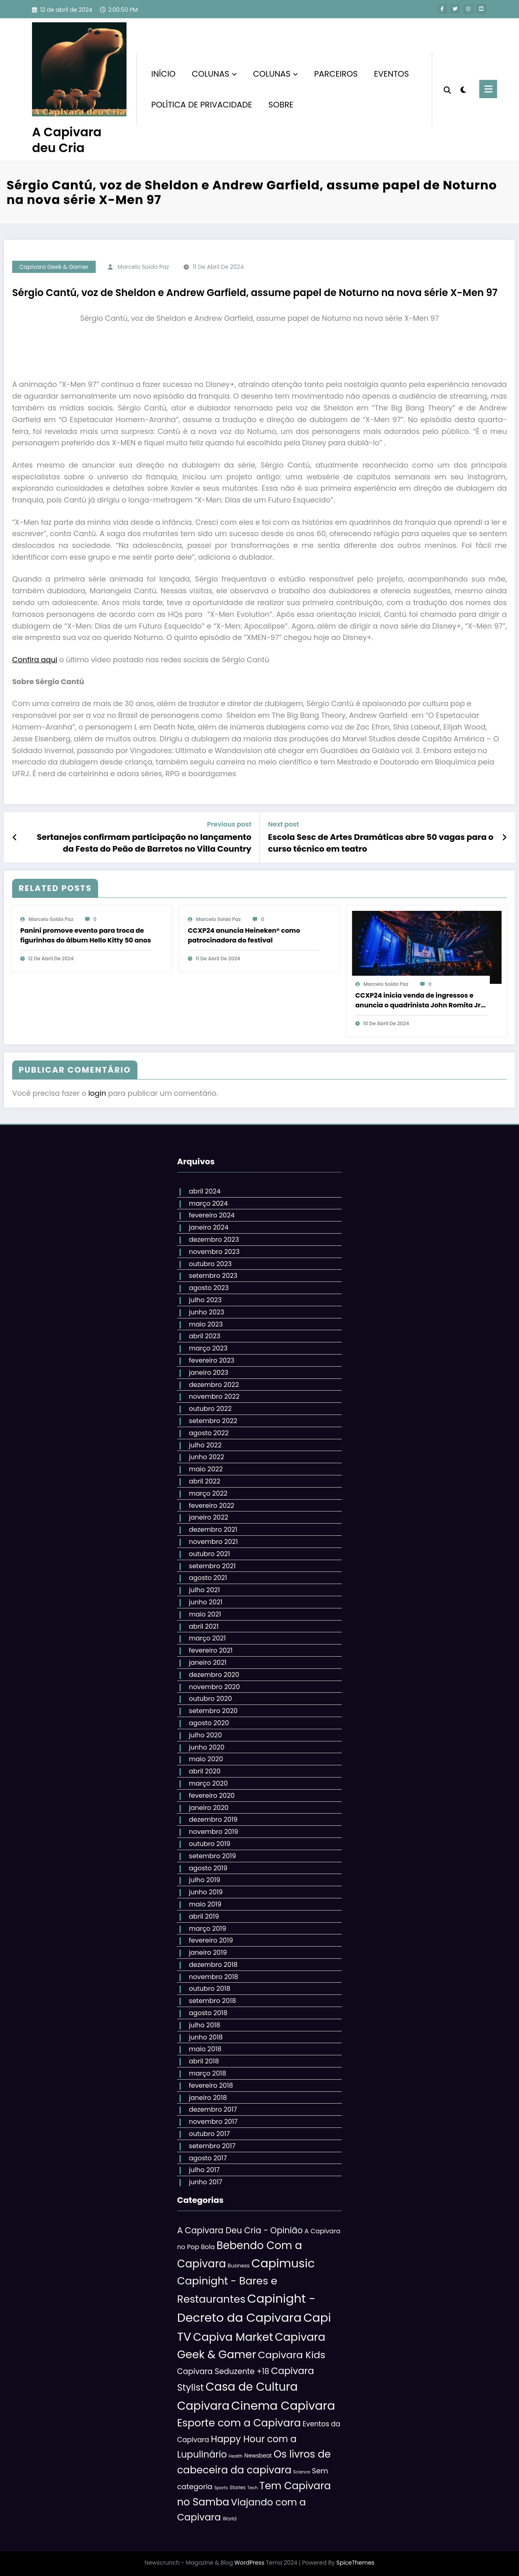
Task: Go to the EVENTOS menu item
Action: pyautogui.click(x=391, y=74)
